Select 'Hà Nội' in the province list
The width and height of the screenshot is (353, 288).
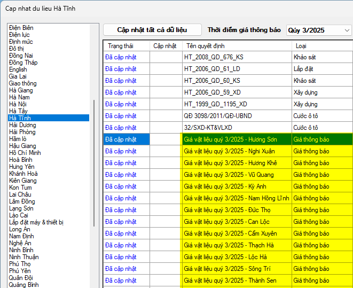[19, 104]
